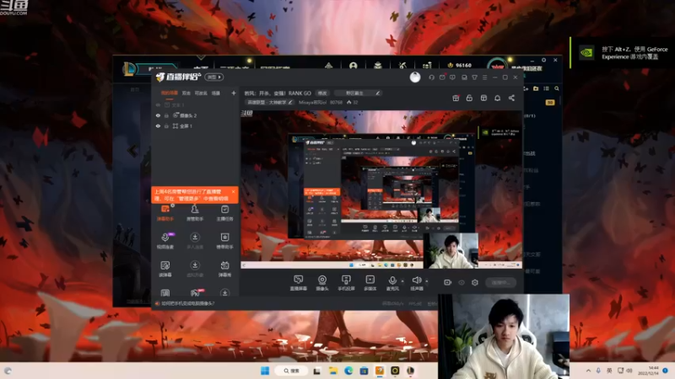This screenshot has height=379, width=675.
Task: Click the streamer avatar in title bar
Action: point(415,77)
